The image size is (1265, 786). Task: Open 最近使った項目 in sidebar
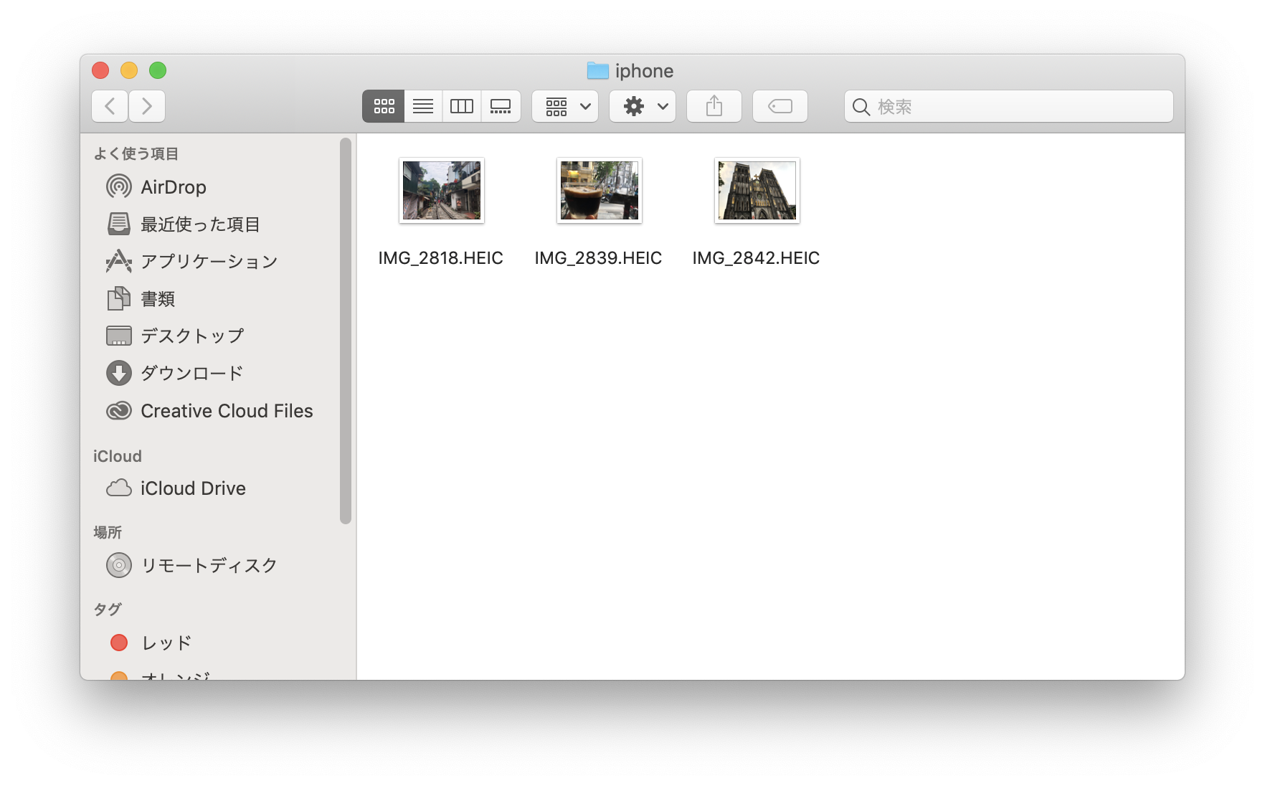200,224
